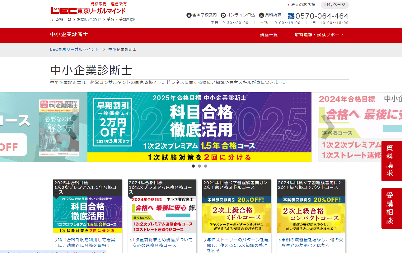Image resolution: width=402 pixels, height=253 pixels.
Task: Open the 科目合格徹底活用 main banner
Action: 199,127
